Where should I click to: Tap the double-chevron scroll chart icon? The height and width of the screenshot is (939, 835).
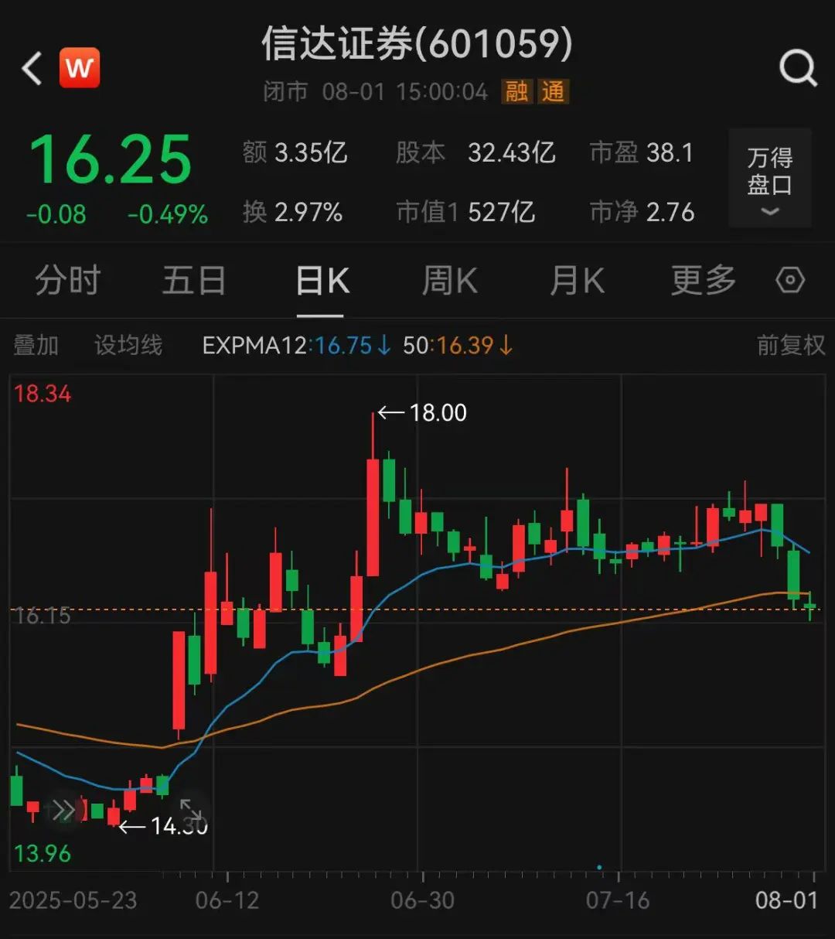point(64,811)
